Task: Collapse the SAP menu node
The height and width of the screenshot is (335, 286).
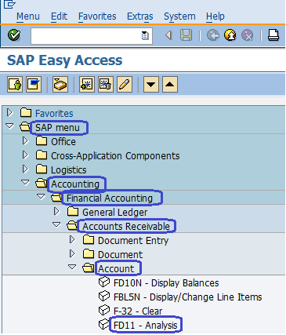Action: [9, 126]
